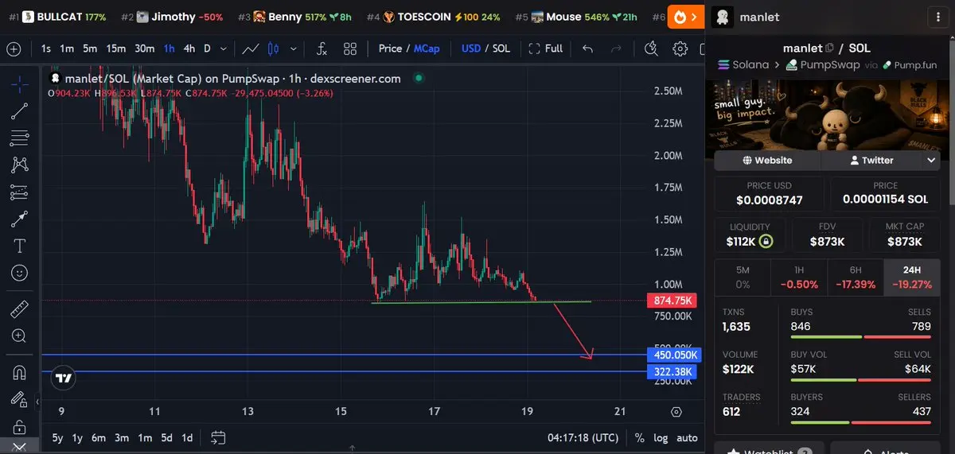Open the long position forecasting tool
Viewport: 955px width, 454px height.
[20, 192]
